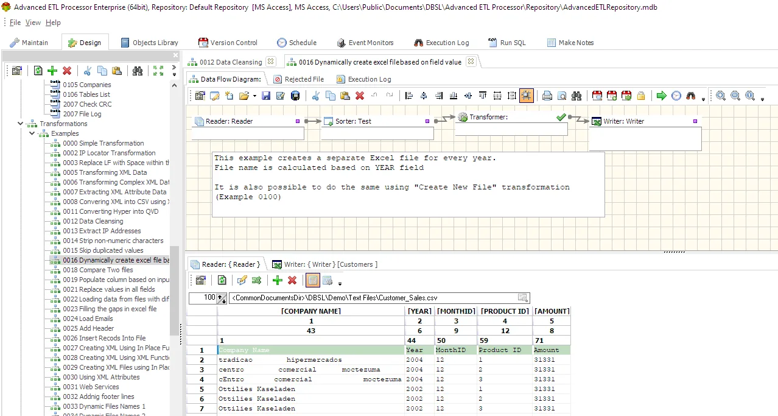Open the Version Control tab
The image size is (778, 416).
coord(228,43)
